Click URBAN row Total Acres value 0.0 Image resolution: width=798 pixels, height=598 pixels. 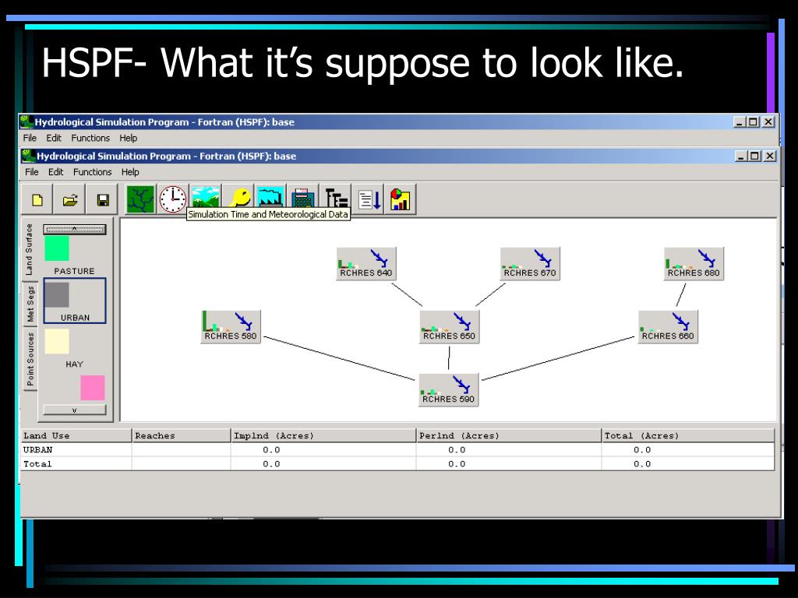[642, 449]
